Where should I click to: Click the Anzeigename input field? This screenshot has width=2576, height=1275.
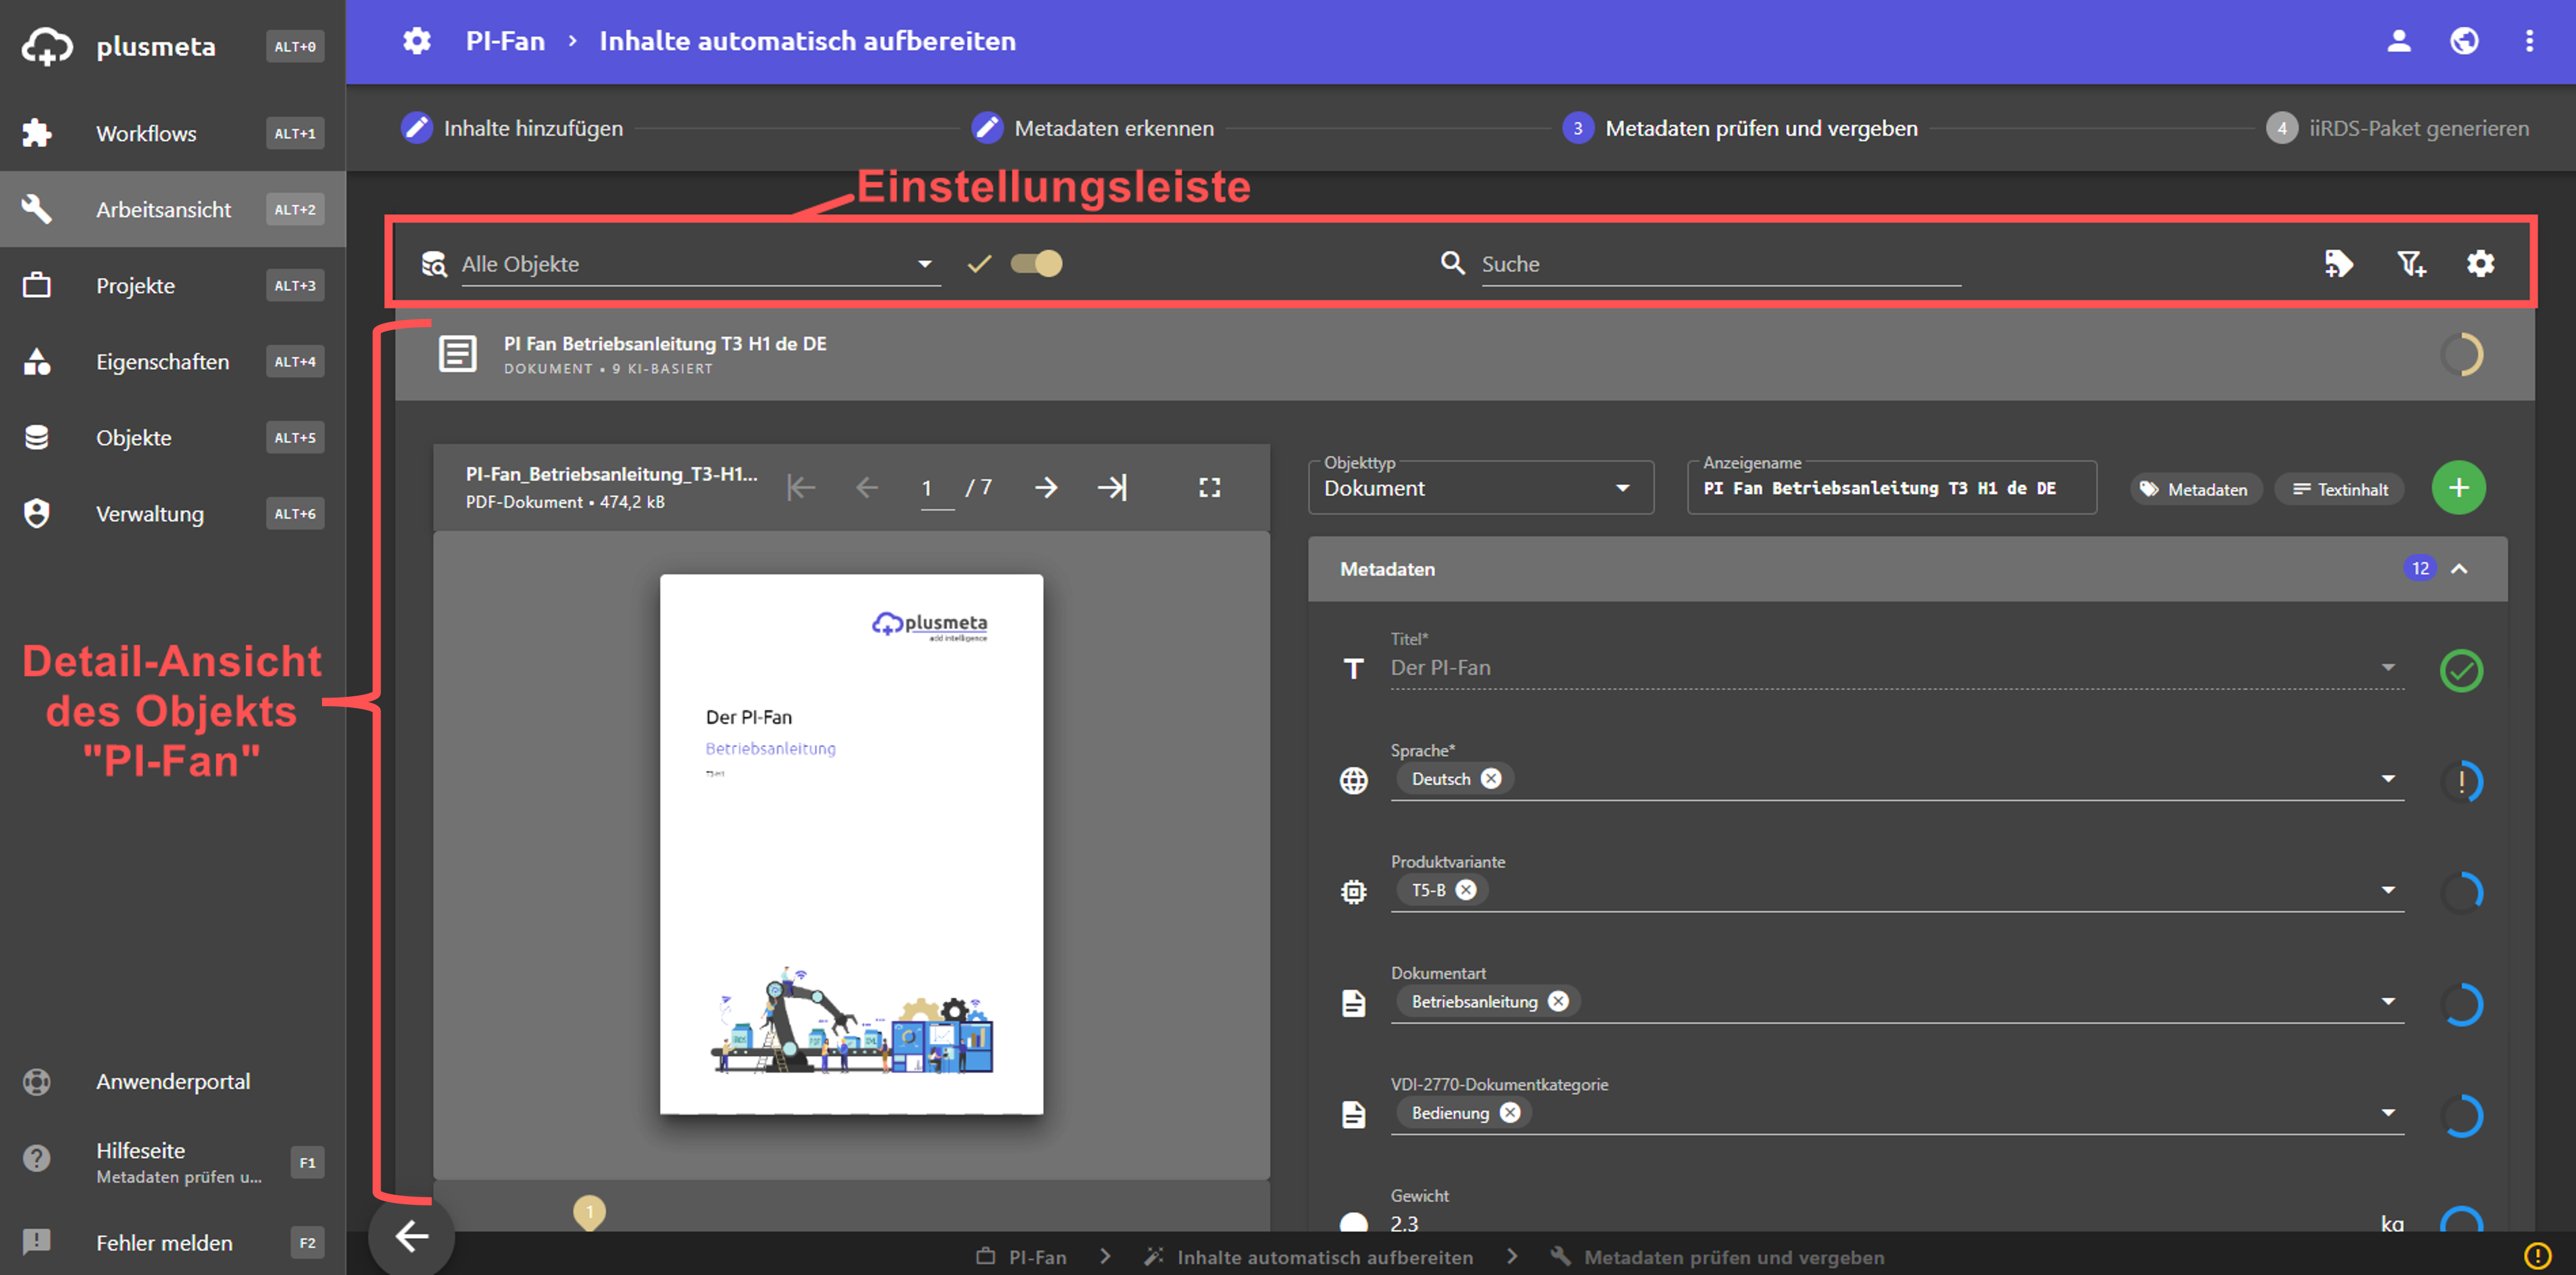coord(1891,487)
